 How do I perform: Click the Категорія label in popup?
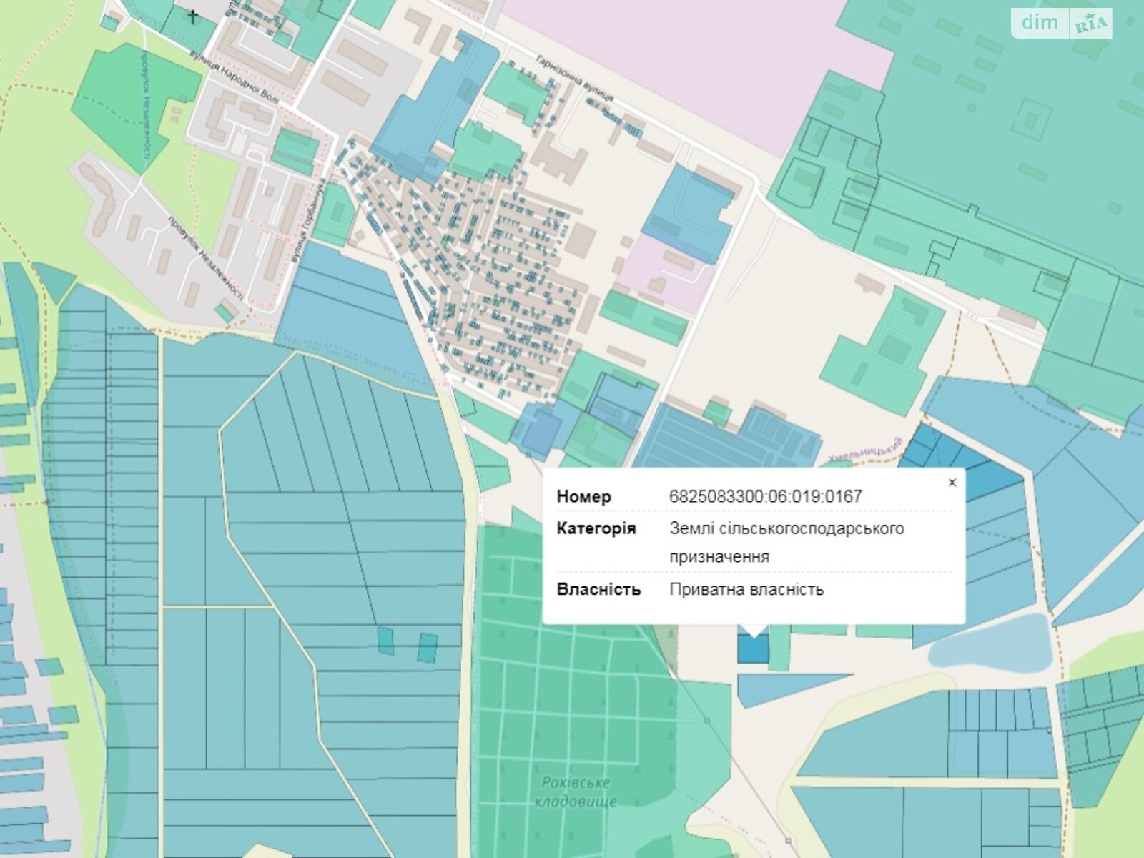[596, 528]
